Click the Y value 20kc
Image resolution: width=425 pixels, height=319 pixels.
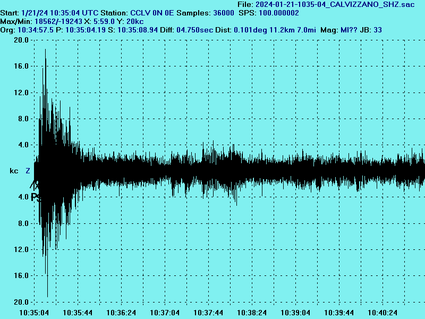pyautogui.click(x=135, y=21)
